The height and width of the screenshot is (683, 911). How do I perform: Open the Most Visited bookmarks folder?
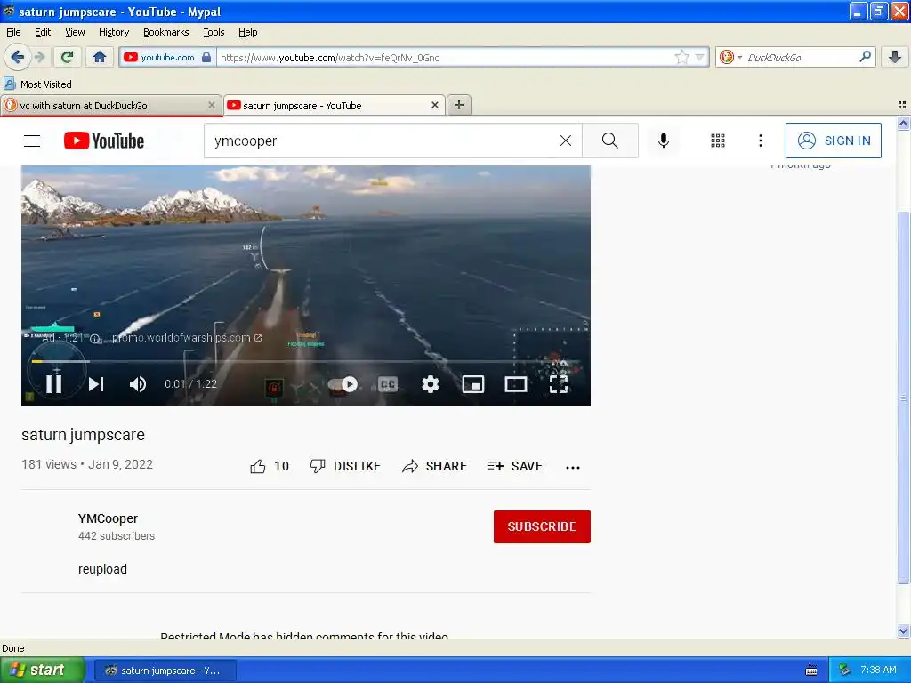(x=38, y=84)
